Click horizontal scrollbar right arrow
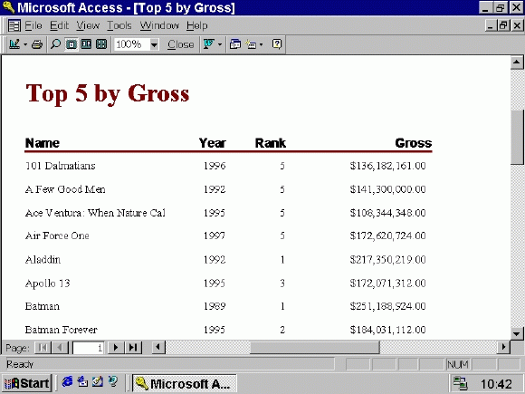 [x=503, y=348]
